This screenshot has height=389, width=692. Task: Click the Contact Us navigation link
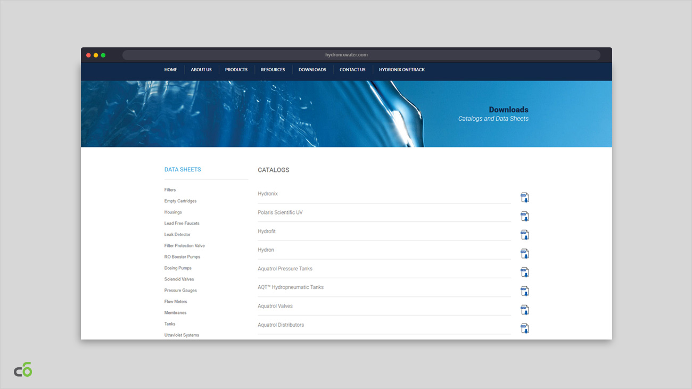tap(352, 70)
